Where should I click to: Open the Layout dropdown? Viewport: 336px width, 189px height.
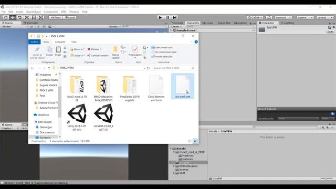(x=325, y=17)
